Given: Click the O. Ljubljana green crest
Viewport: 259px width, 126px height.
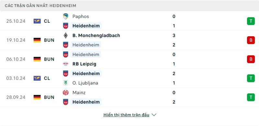Looking at the screenshot, I should point(66,83).
